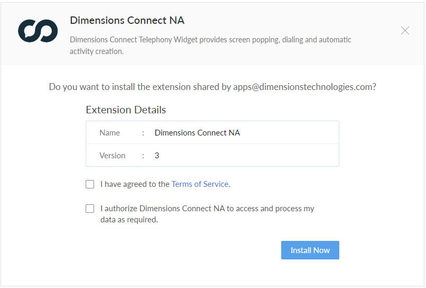Check the Terms of Service agreement box
This screenshot has height=288, width=426.
point(90,184)
